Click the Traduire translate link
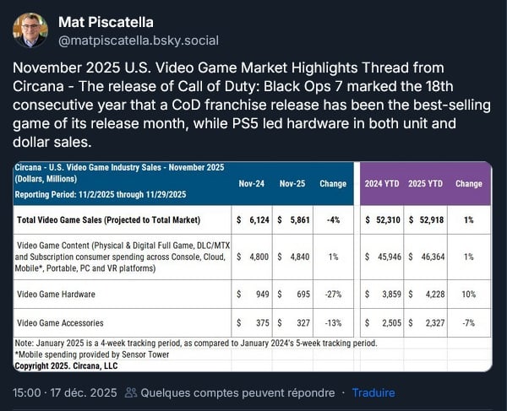Screen dimensions: 507x411 373,392
